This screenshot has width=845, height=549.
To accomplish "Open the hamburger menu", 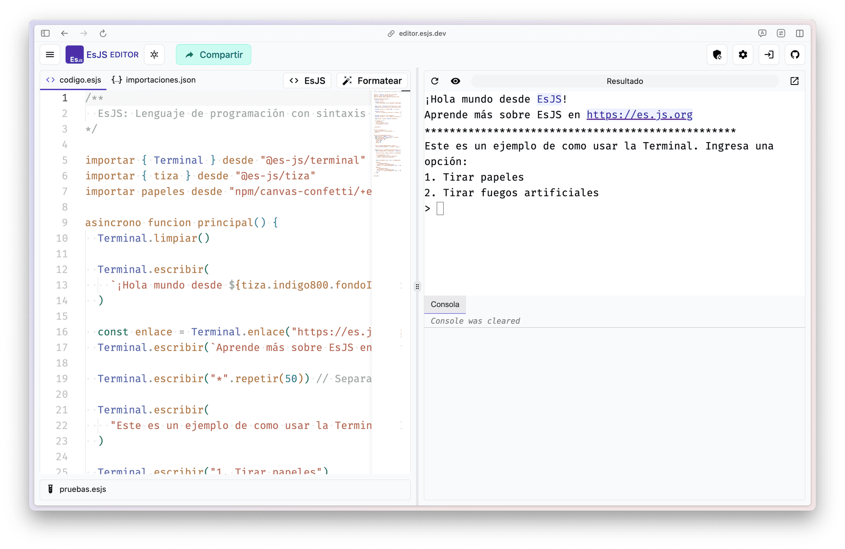I will tap(50, 55).
